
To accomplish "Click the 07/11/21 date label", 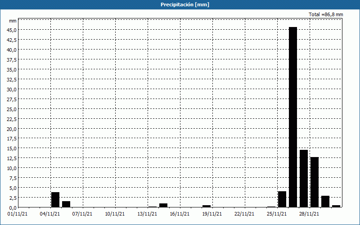I will (x=82, y=214).
